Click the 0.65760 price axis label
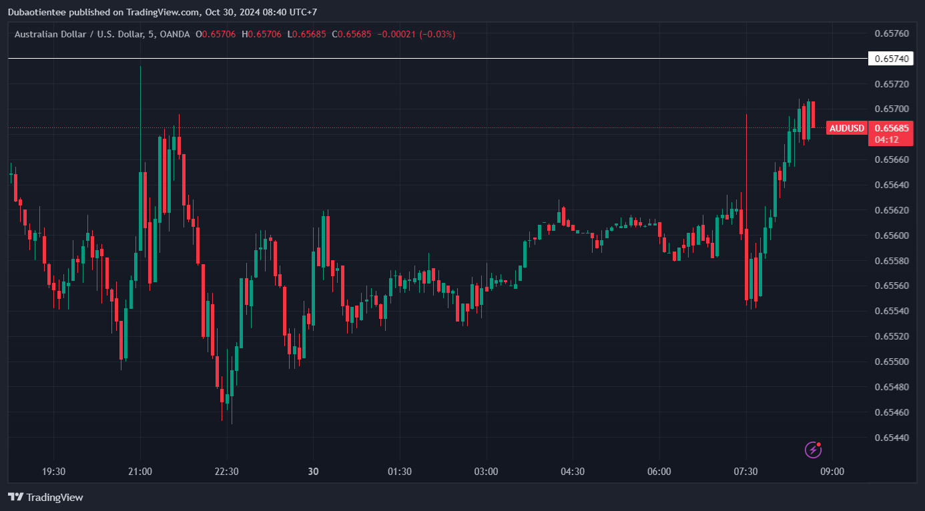This screenshot has width=925, height=511. [x=891, y=33]
